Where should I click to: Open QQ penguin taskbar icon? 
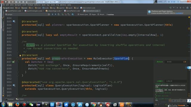point(101,105)
